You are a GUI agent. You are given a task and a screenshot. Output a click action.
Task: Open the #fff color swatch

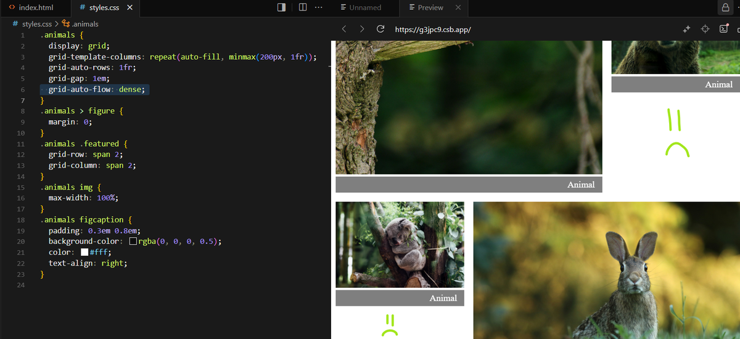84,252
